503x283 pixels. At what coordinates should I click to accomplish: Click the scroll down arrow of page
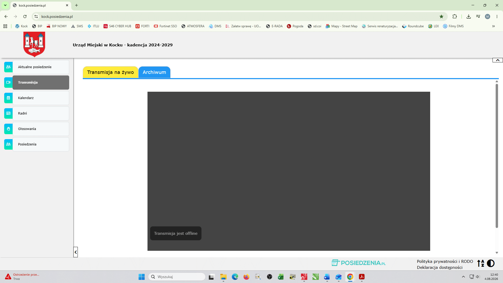(x=497, y=253)
